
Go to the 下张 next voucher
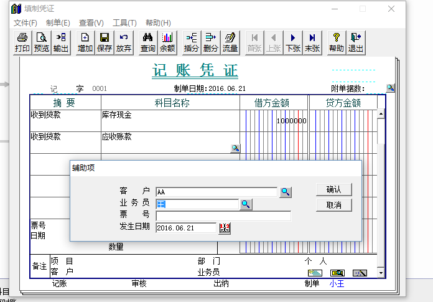pos(293,42)
